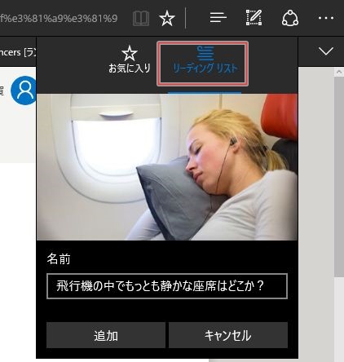Screen dimensions: 344x362
Task: Click the favorites star in address bar
Action: coord(166,19)
